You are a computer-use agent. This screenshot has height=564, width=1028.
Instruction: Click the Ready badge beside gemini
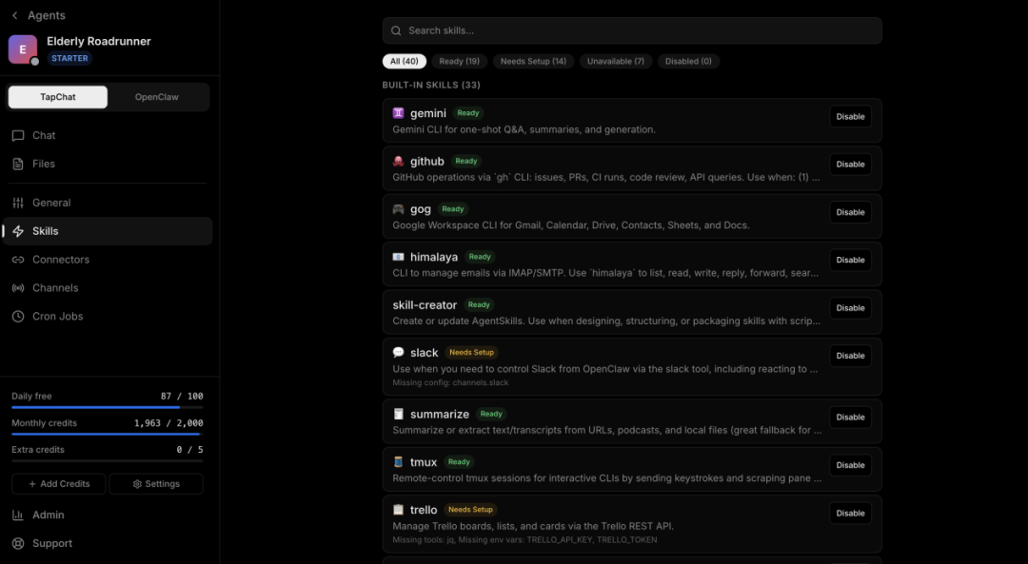pos(468,113)
